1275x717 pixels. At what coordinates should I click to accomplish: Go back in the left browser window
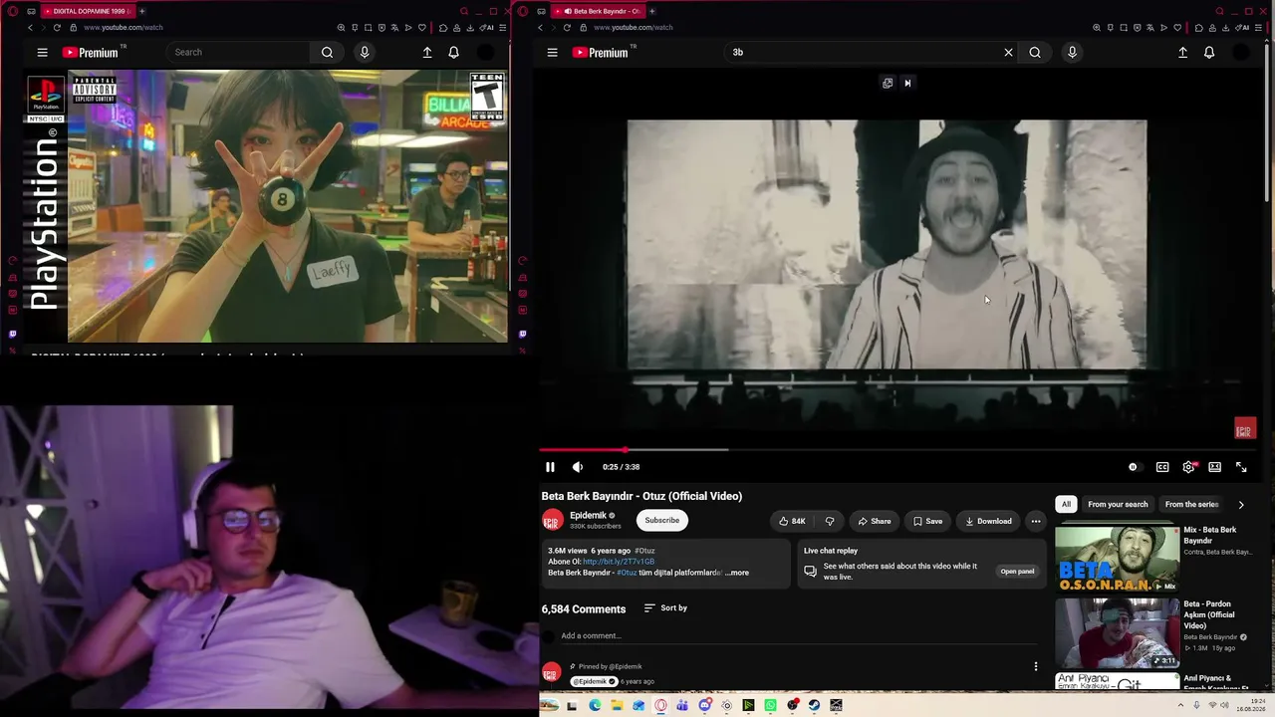(x=30, y=28)
